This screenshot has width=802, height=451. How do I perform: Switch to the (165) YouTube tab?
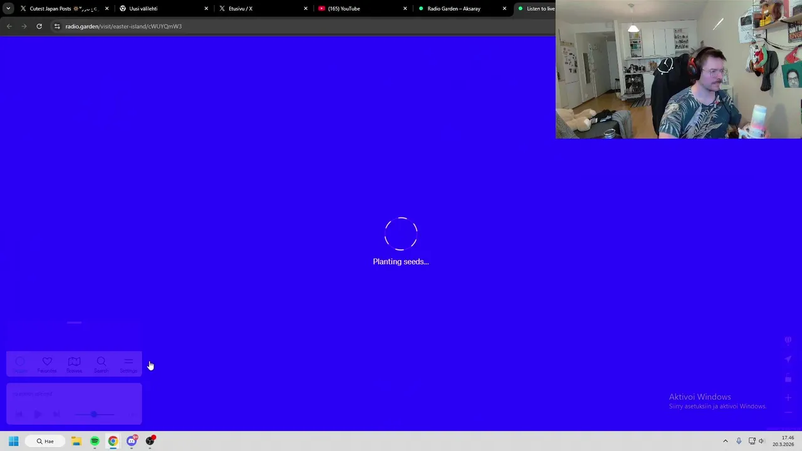363,9
